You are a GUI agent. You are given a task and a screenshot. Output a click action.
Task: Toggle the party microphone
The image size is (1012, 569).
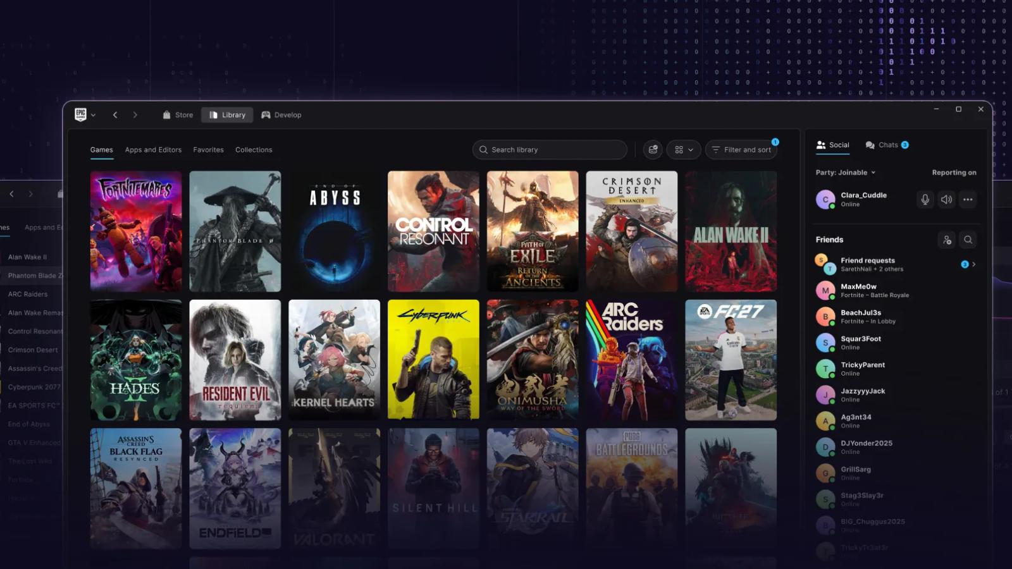[x=925, y=200]
